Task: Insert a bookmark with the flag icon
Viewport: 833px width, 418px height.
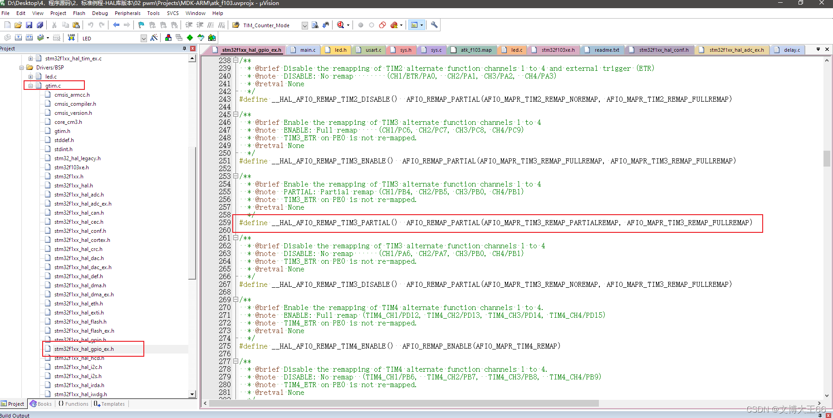Action: (141, 25)
